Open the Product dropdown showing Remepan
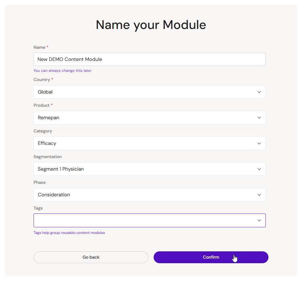The height and width of the screenshot is (281, 303). 150,118
